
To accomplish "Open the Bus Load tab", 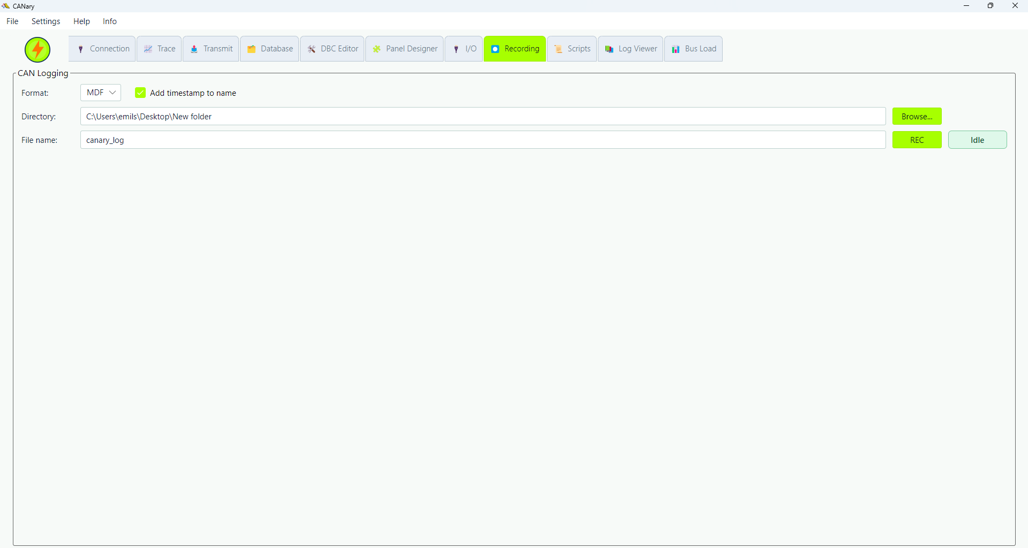I will coord(694,49).
